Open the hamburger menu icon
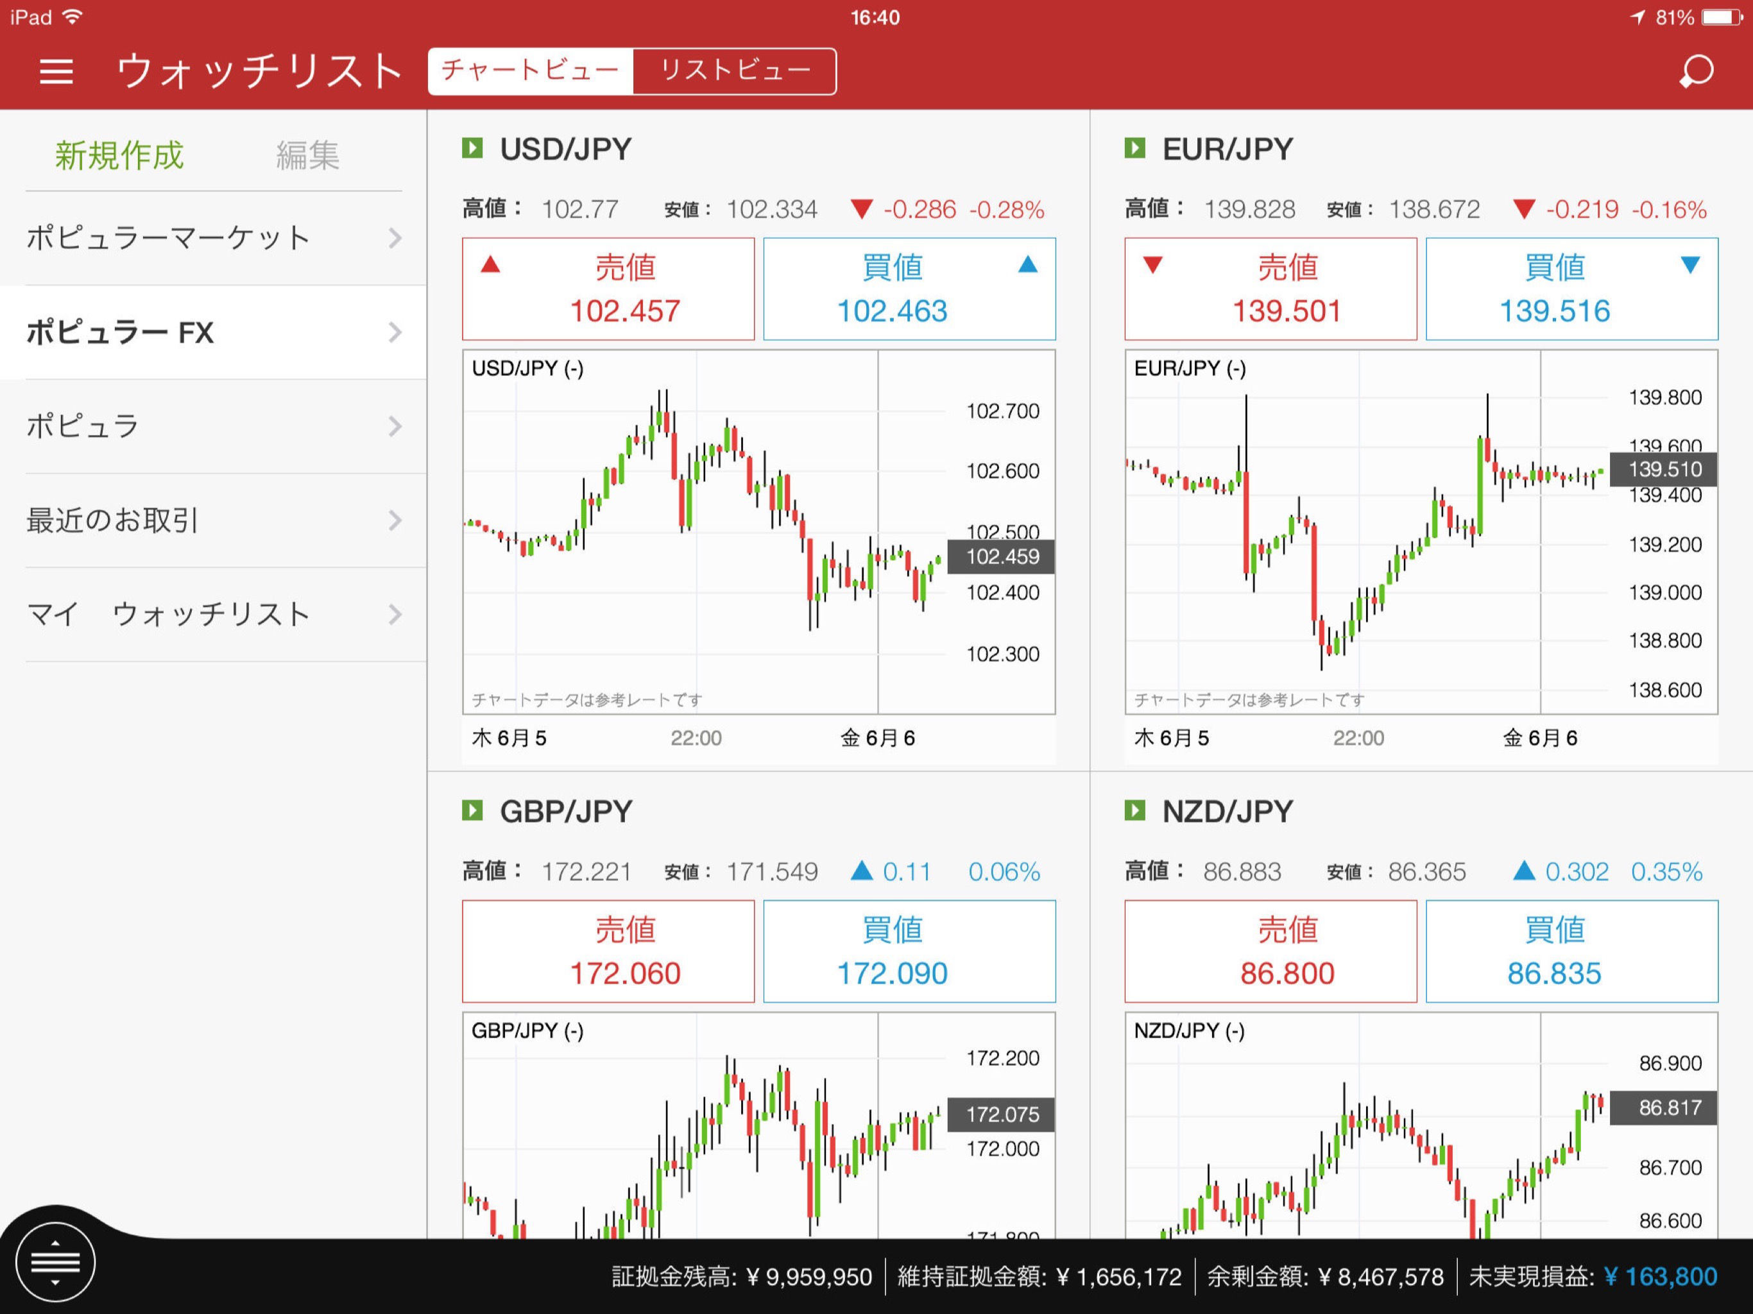 pyautogui.click(x=56, y=71)
